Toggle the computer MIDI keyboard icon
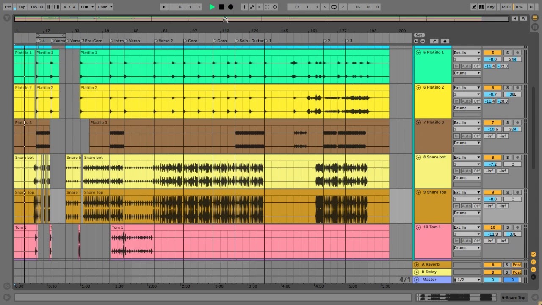Image resolution: width=542 pixels, height=305 pixels. 482,7
